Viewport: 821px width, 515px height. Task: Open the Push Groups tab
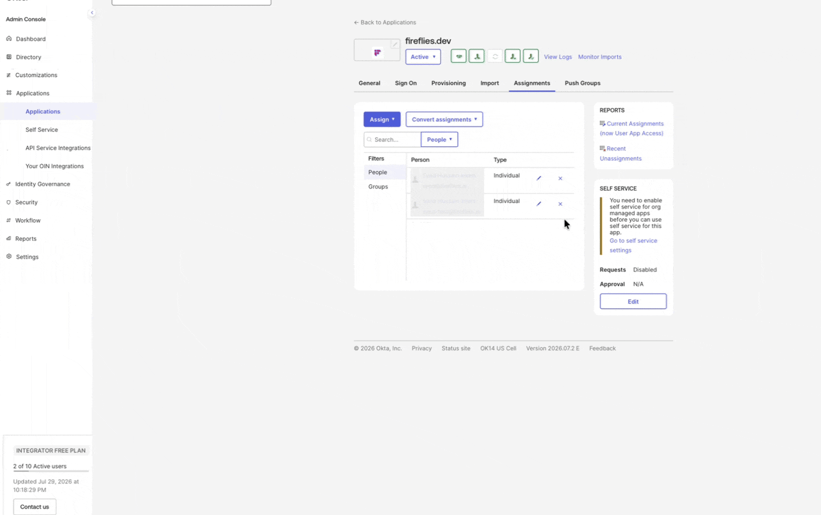582,83
